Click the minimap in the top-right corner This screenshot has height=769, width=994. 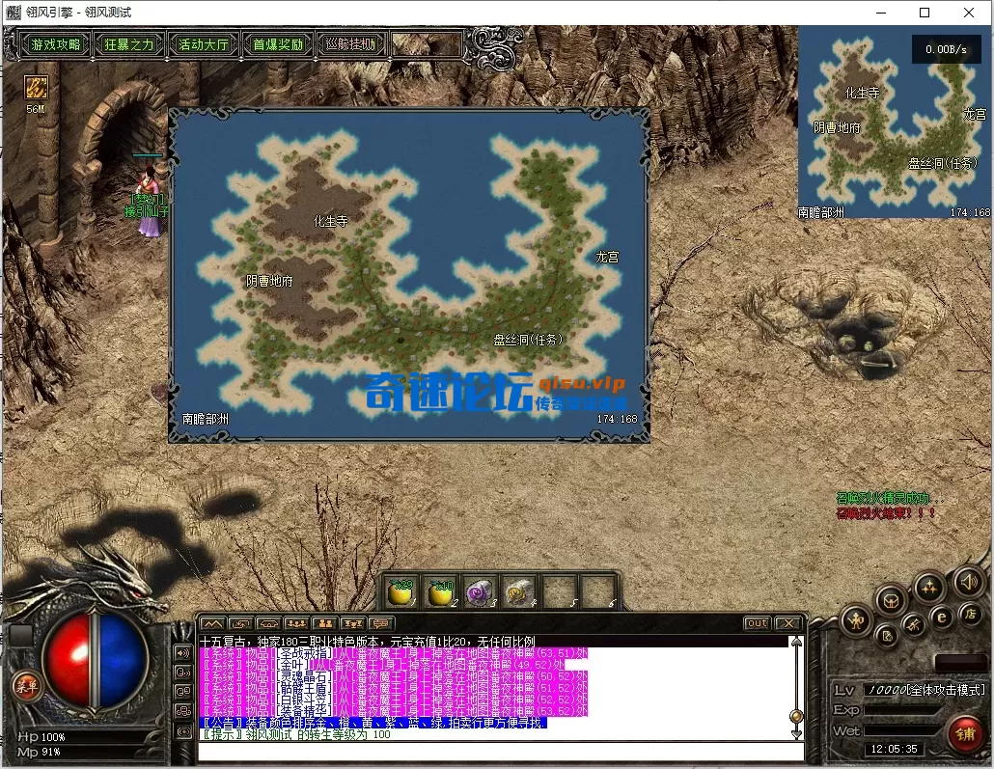(894, 122)
